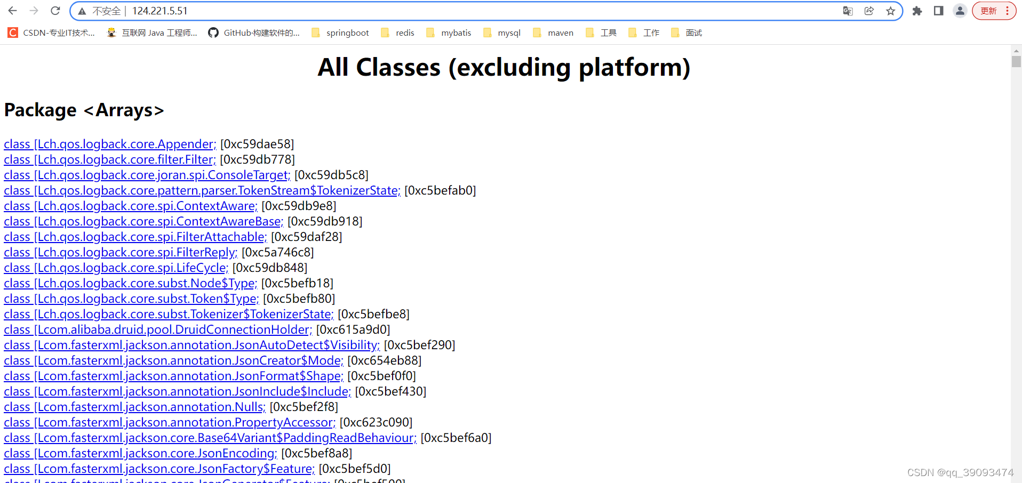Open the 工具 bookmark folder
Viewport: 1022px width, 483px height.
pos(601,33)
